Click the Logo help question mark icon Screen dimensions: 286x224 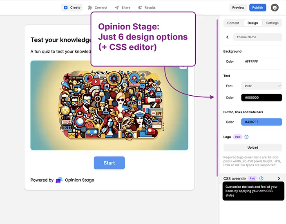pos(246,137)
